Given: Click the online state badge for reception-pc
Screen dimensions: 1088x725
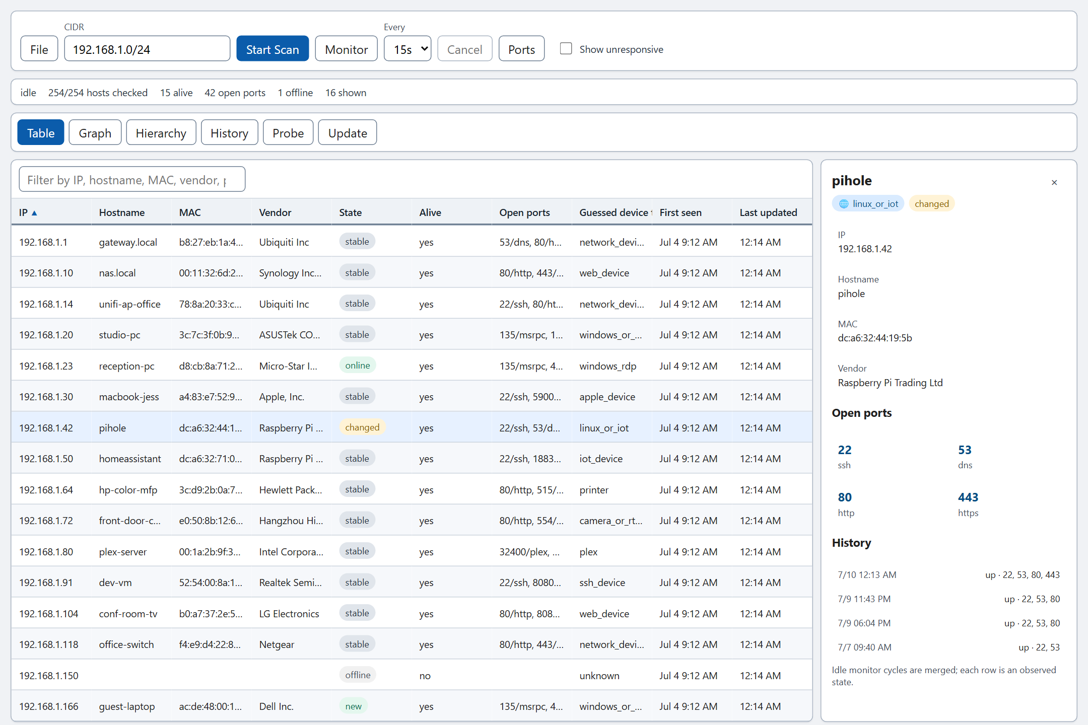Looking at the screenshot, I should pyautogui.click(x=358, y=366).
